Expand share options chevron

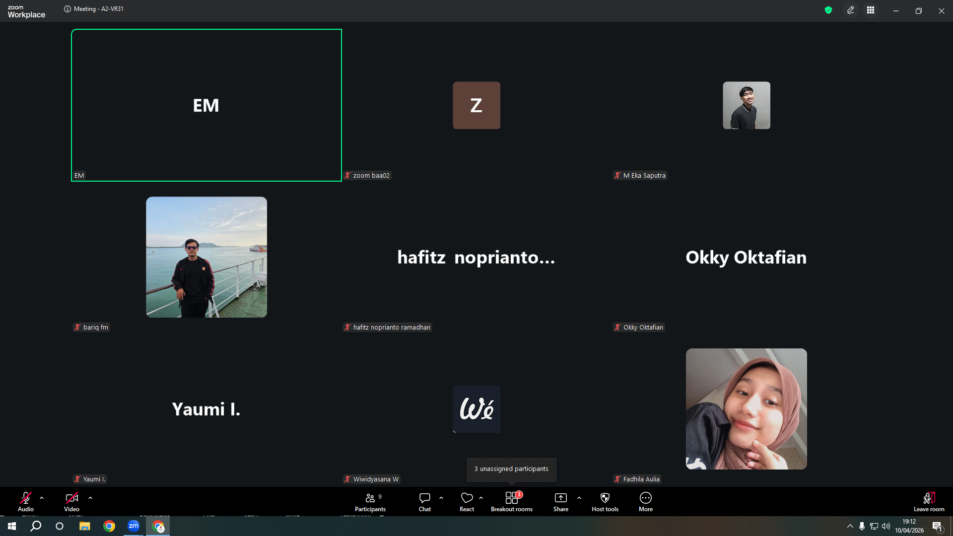click(579, 498)
